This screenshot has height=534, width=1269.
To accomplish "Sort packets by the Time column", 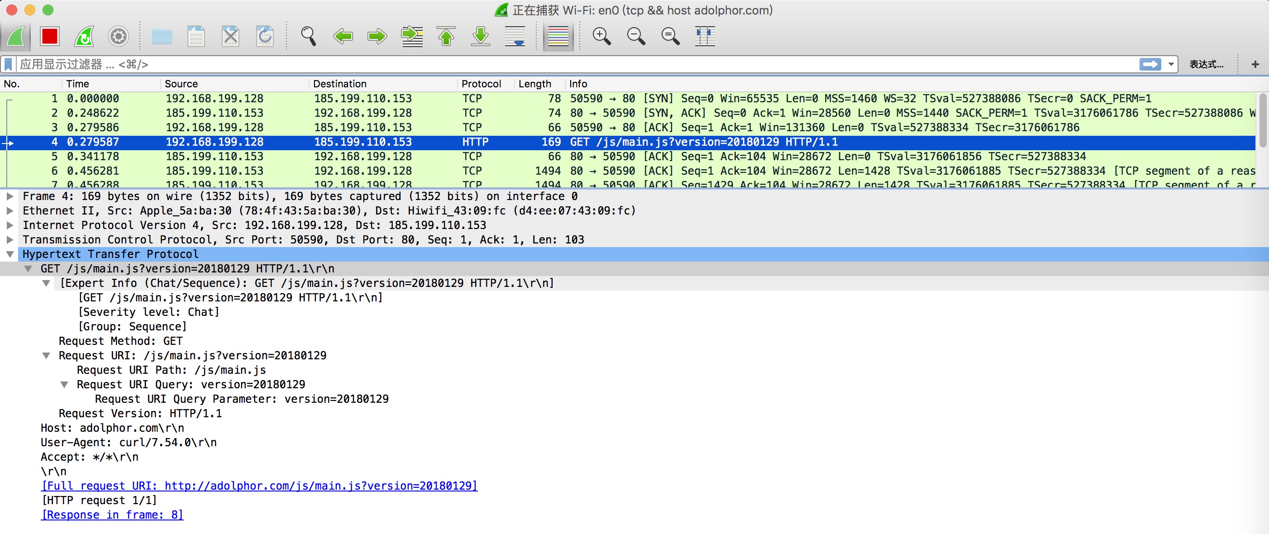I will point(111,84).
